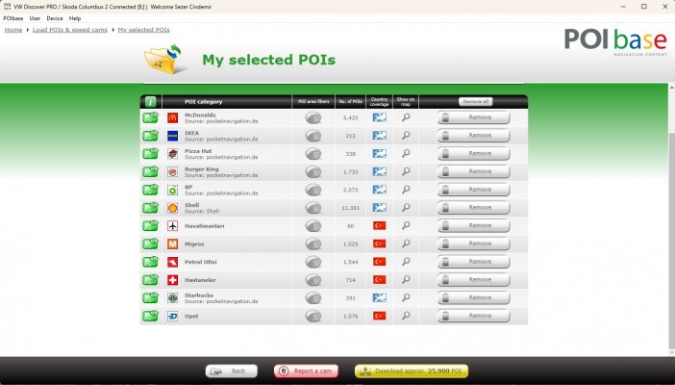Click the 11.301 POI count for Shell
The image size is (675, 385).
[350, 208]
